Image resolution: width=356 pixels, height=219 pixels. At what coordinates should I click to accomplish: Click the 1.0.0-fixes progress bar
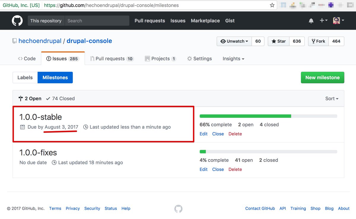pyautogui.click(x=268, y=152)
